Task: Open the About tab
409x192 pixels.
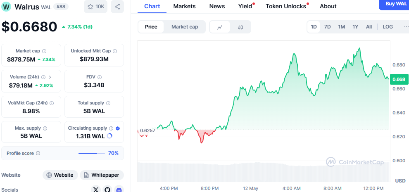Action: coord(328,6)
